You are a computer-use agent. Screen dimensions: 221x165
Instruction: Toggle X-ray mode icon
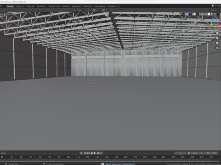202,14
